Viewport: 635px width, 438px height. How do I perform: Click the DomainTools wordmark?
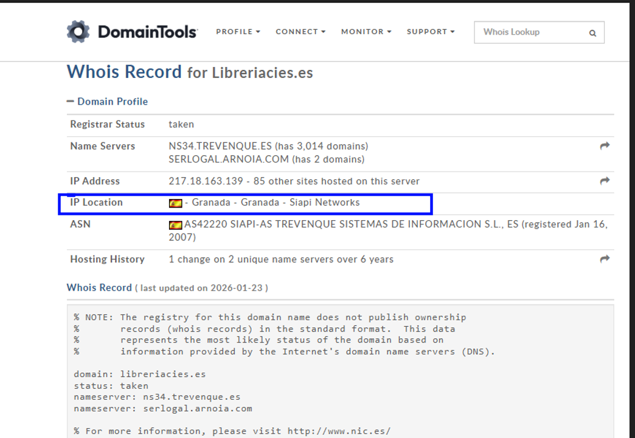(148, 32)
